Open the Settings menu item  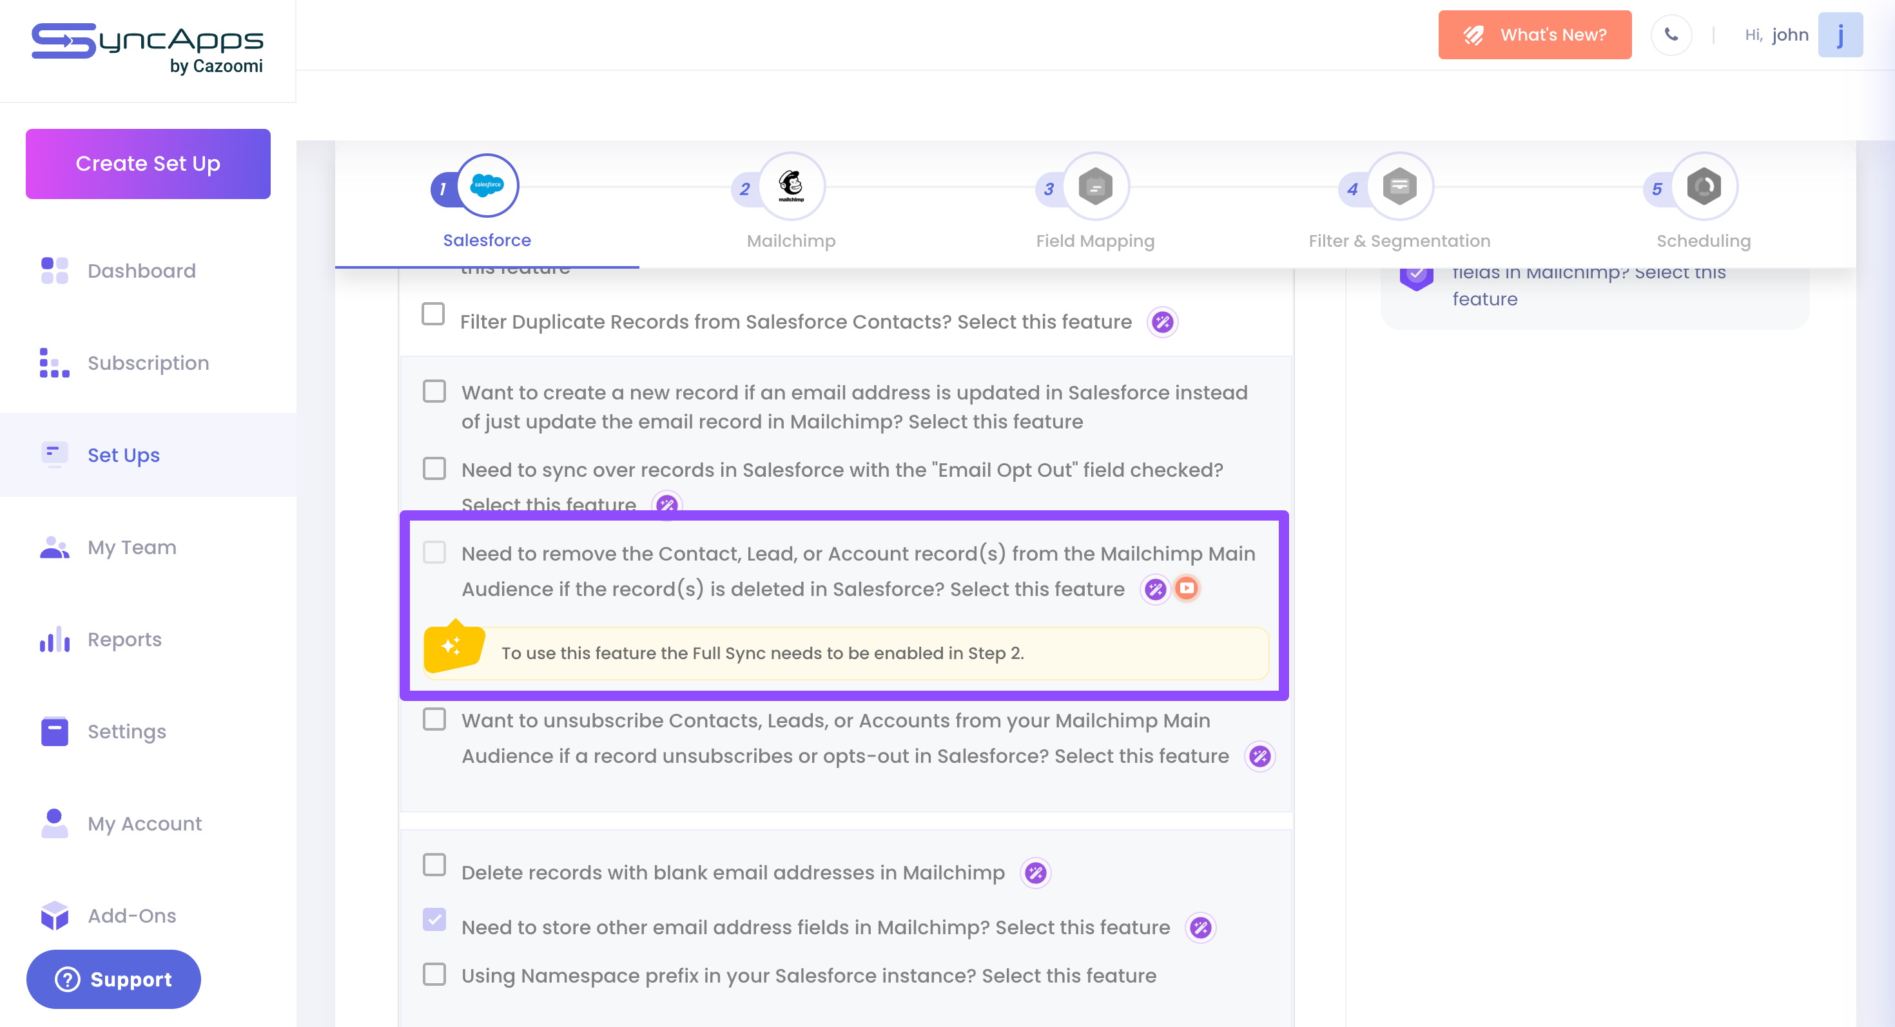point(126,731)
